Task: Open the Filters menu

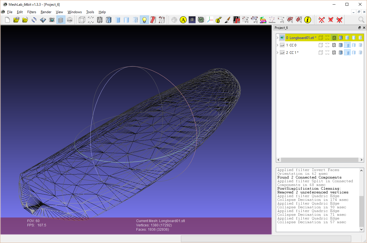Action: (x=32, y=12)
